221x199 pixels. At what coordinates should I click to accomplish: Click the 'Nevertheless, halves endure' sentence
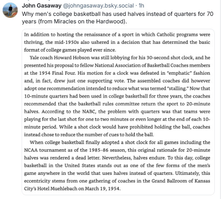tap(134, 158)
